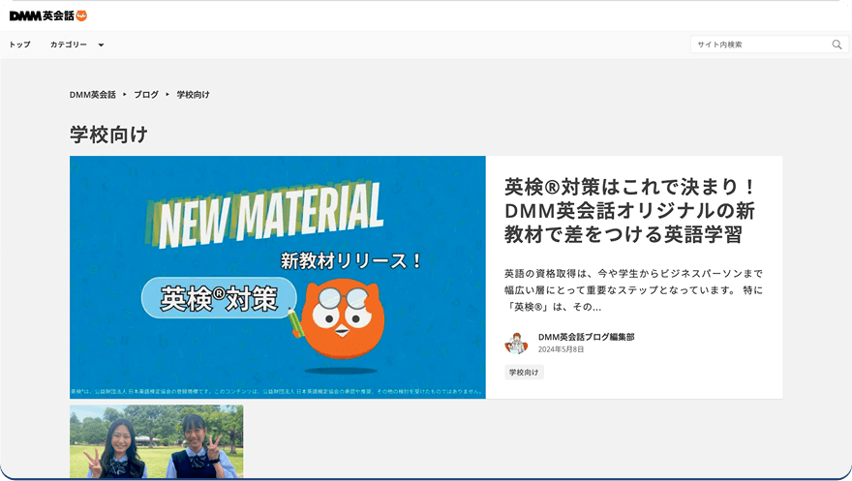Select the 学校向け breadcrumb link
The width and height of the screenshot is (852, 481).
[x=193, y=95]
